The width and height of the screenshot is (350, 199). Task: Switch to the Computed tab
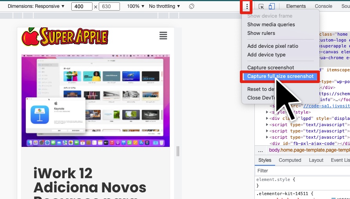coord(290,160)
